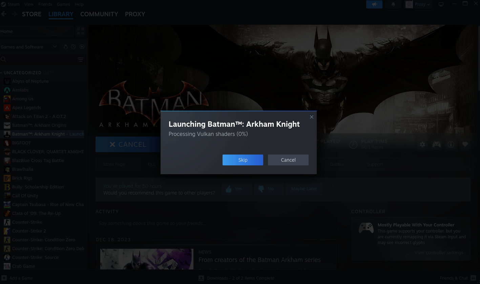The height and width of the screenshot is (284, 480).
Task: Skip Vulkan shader processing in the dialog
Action: pos(243,160)
